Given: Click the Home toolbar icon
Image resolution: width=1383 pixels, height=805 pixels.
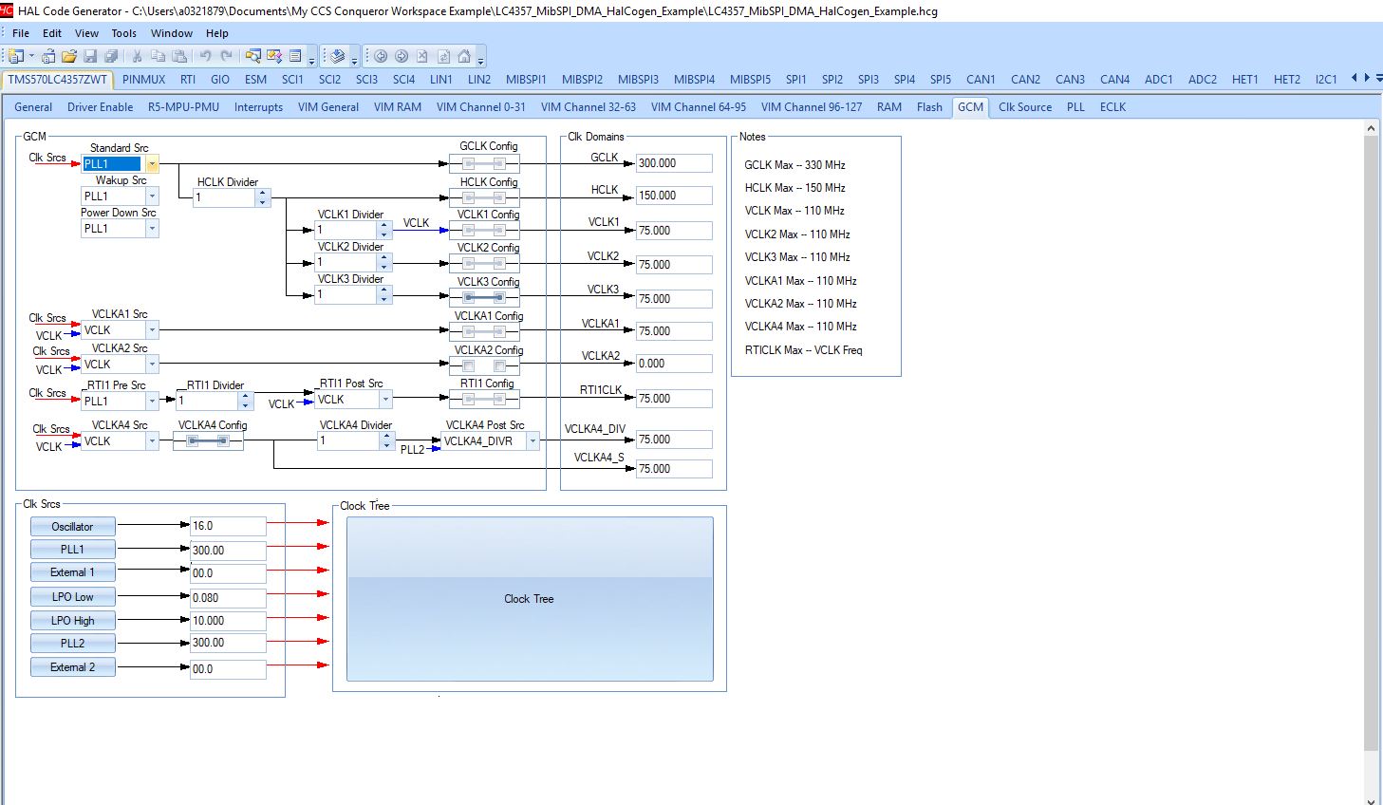Looking at the screenshot, I should pyautogui.click(x=464, y=56).
